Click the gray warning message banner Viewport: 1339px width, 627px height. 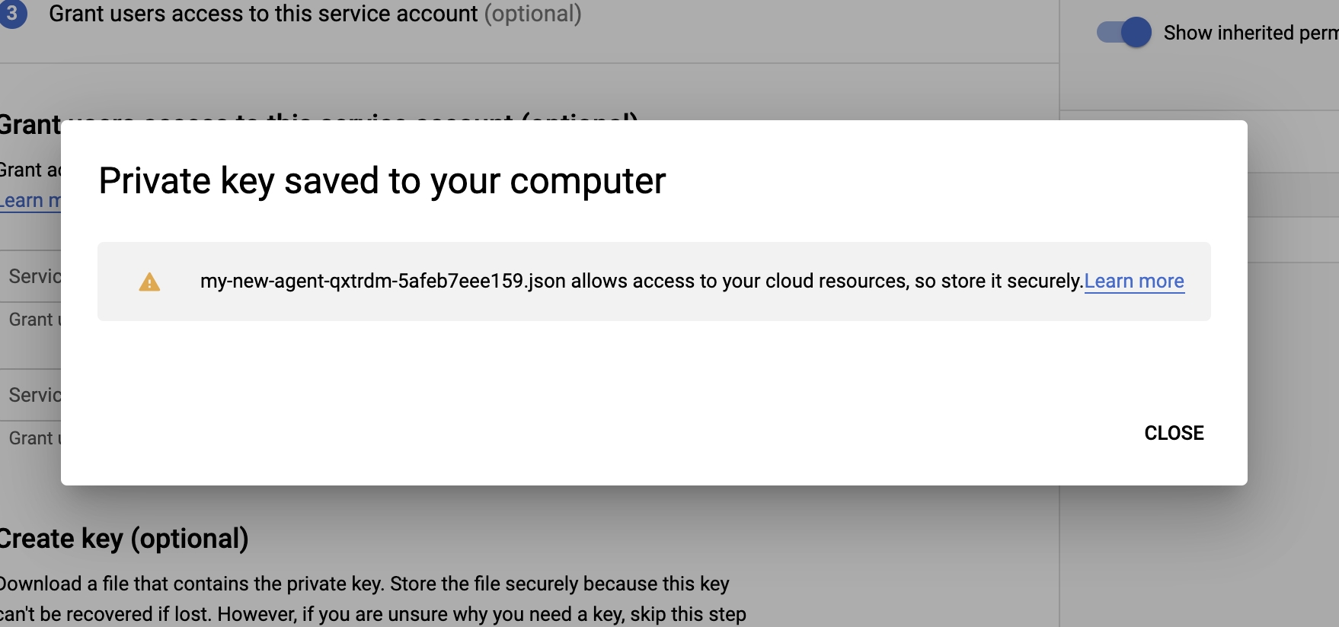click(x=654, y=304)
